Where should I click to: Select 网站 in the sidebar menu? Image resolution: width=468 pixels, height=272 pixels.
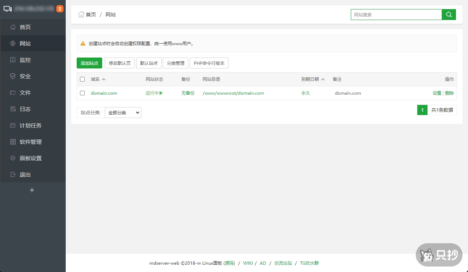point(25,43)
